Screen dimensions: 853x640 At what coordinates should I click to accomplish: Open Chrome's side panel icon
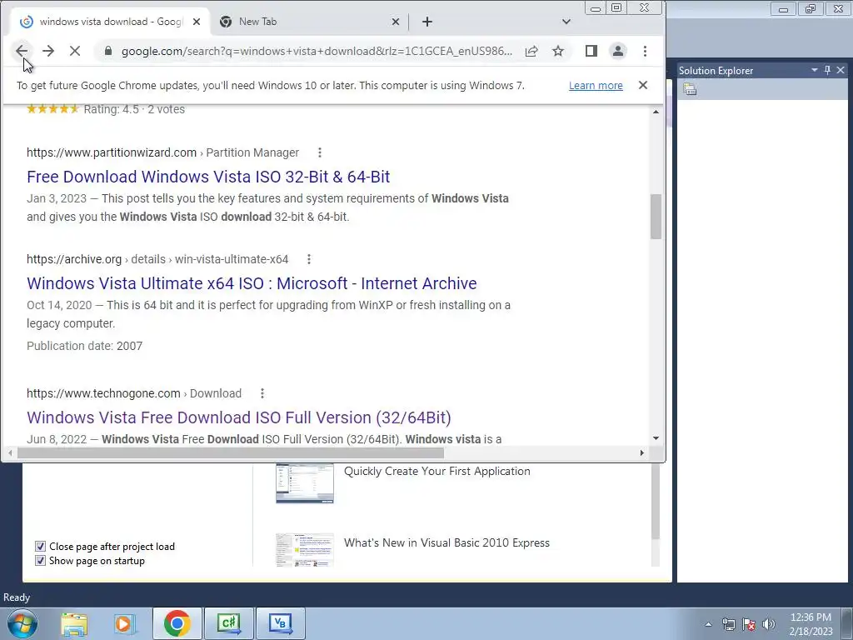click(x=591, y=51)
